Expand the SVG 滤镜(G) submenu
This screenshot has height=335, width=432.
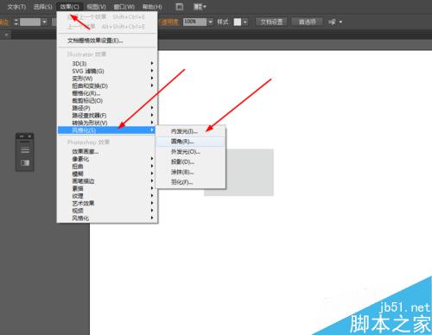107,71
